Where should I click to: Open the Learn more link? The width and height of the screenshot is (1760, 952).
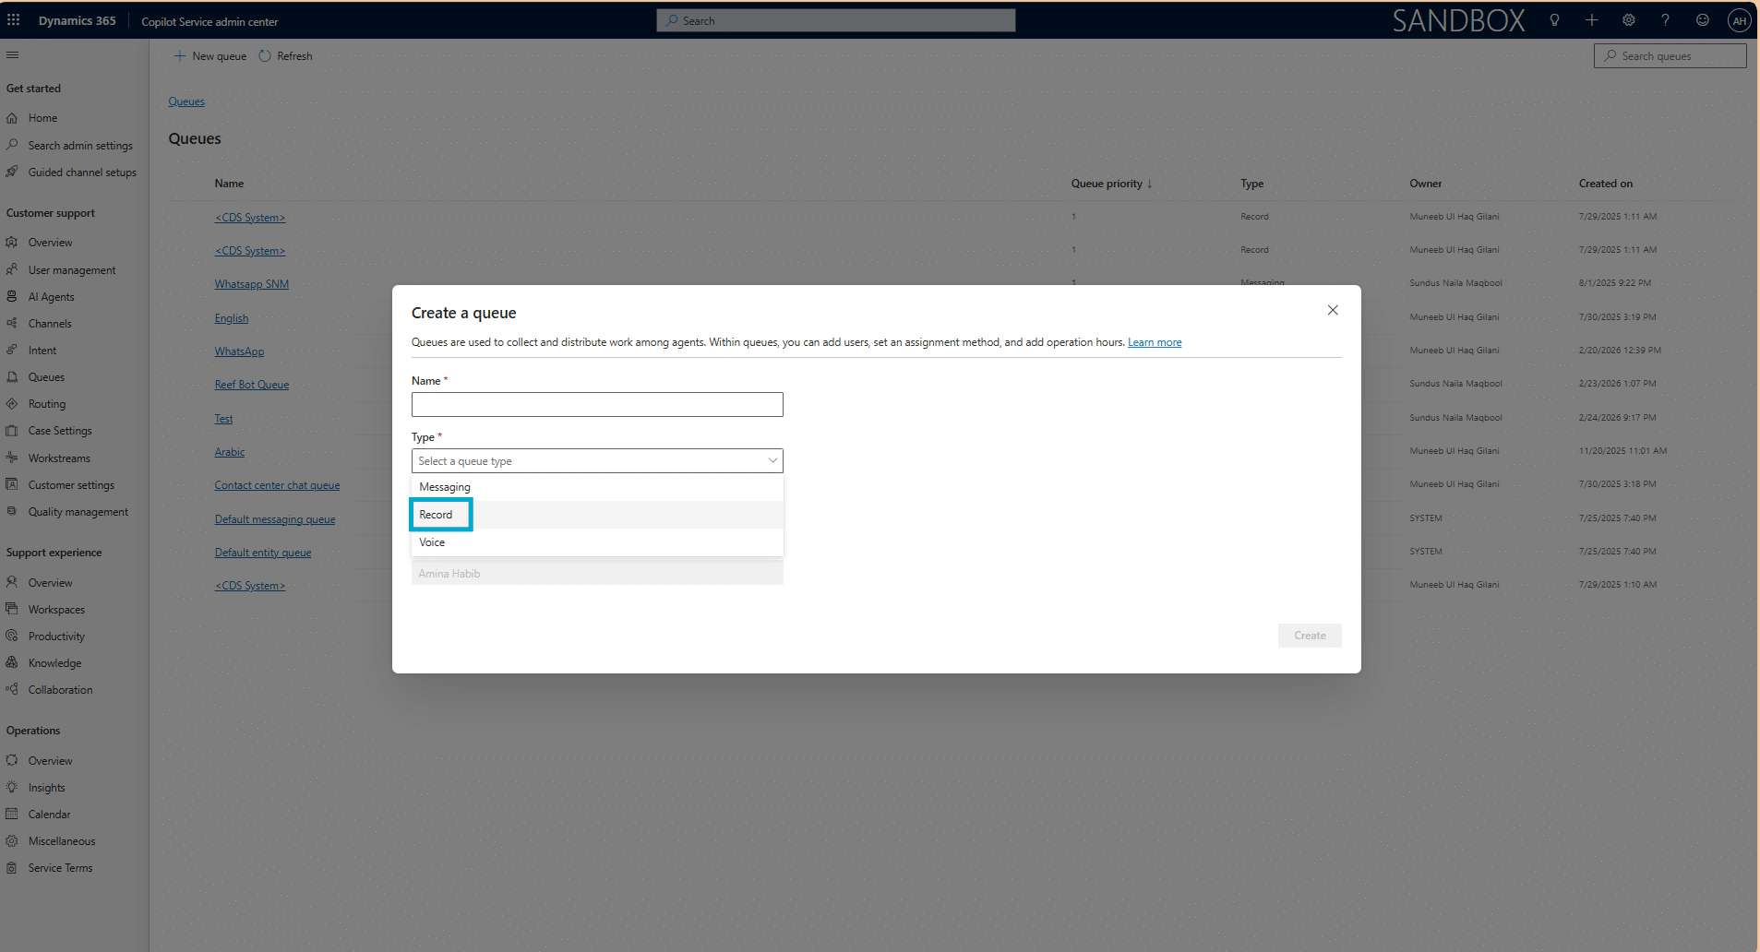[x=1155, y=342]
